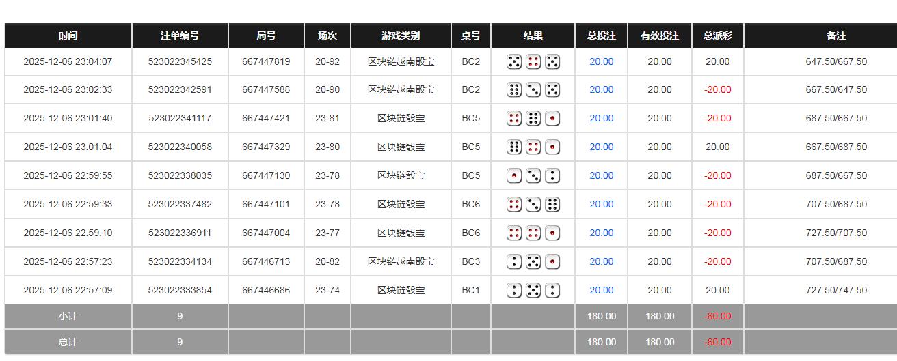Click the 小计 subtotal row label
The width and height of the screenshot is (897, 361).
click(68, 316)
